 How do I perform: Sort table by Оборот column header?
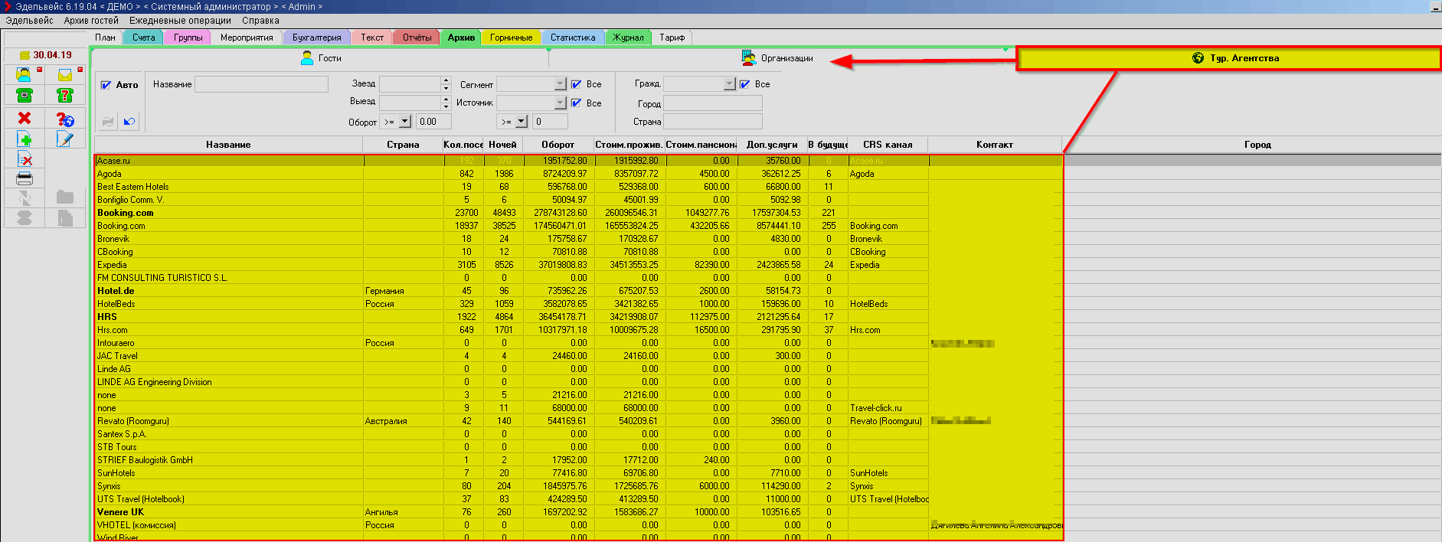click(558, 145)
